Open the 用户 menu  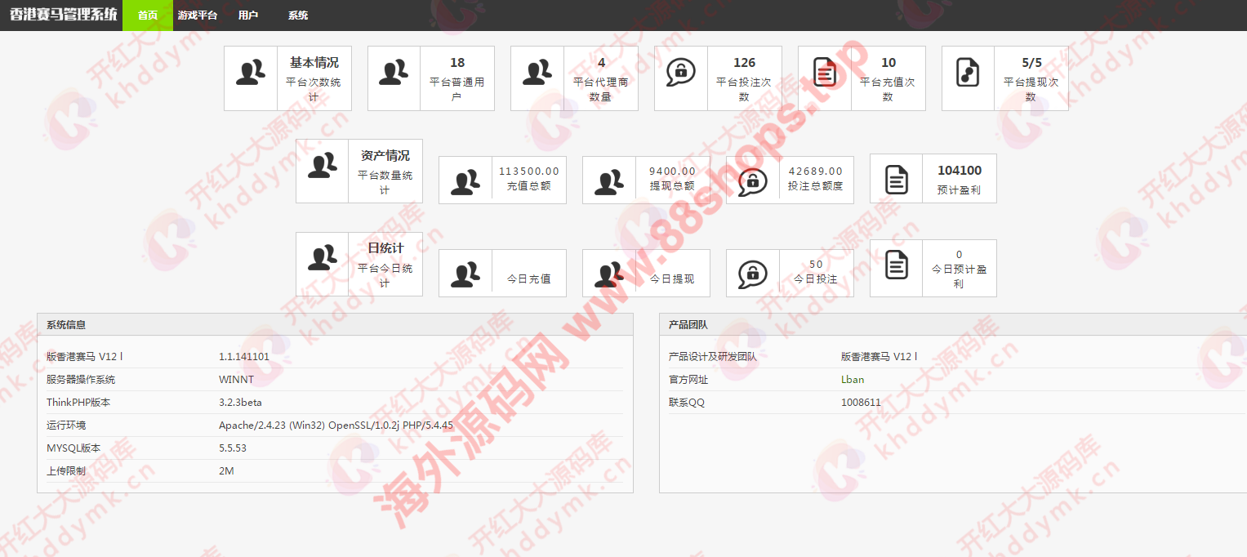[248, 16]
